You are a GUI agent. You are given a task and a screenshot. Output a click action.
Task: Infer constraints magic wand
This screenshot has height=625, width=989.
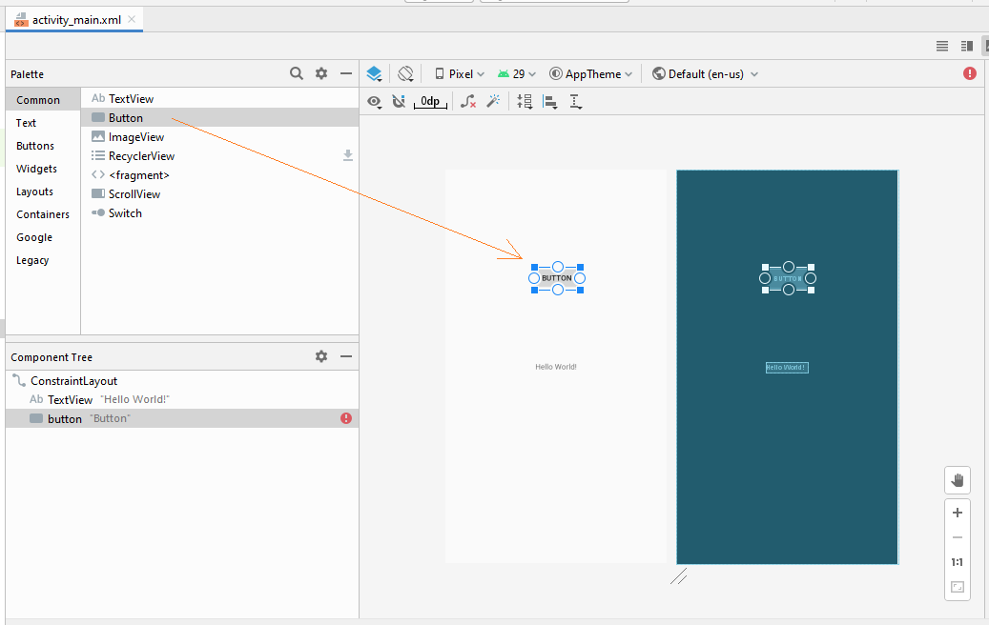click(493, 101)
